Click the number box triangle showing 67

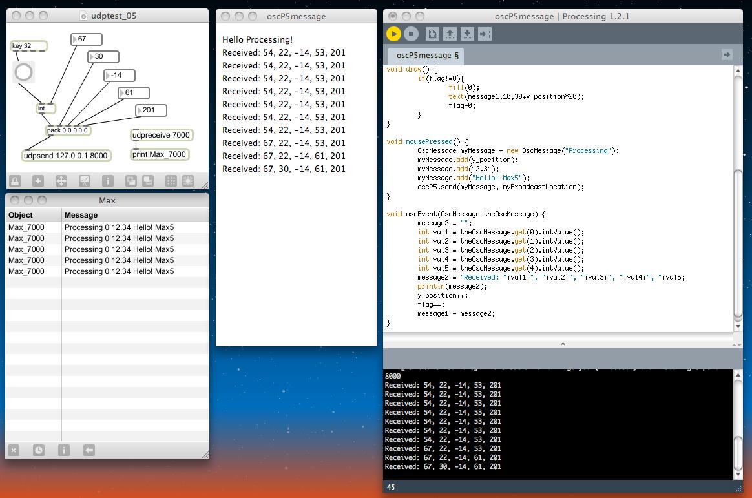tap(74, 39)
